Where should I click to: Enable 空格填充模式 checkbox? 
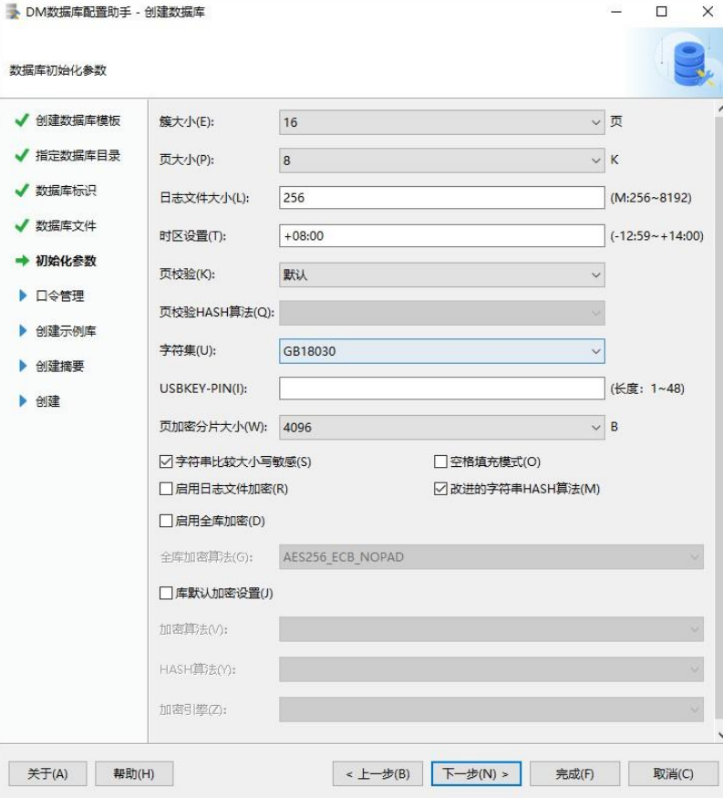(441, 462)
